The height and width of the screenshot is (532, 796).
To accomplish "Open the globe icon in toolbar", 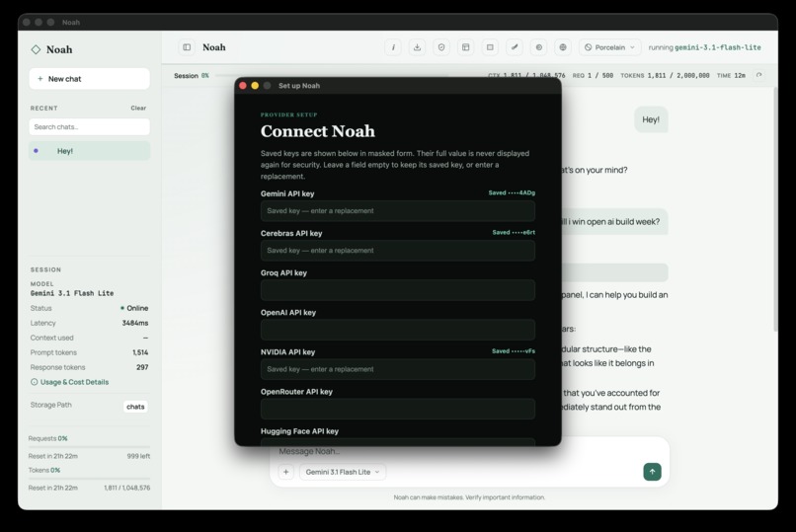I will (x=563, y=47).
